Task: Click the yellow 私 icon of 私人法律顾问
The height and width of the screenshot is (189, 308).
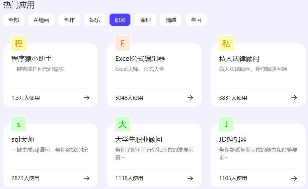Action: click(x=226, y=43)
